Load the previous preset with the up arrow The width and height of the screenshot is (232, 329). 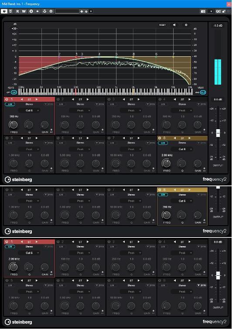pos(82,11)
